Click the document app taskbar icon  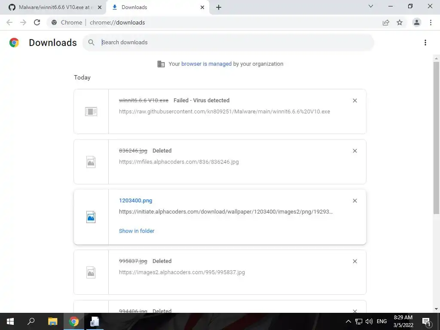point(95,321)
